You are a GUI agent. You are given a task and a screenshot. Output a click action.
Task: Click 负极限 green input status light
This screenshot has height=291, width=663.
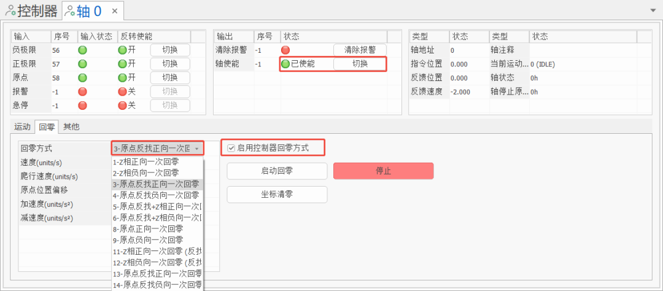[82, 50]
